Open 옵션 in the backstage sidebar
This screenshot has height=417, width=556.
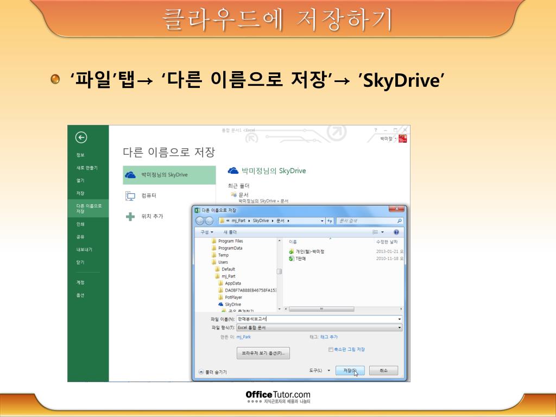[80, 295]
